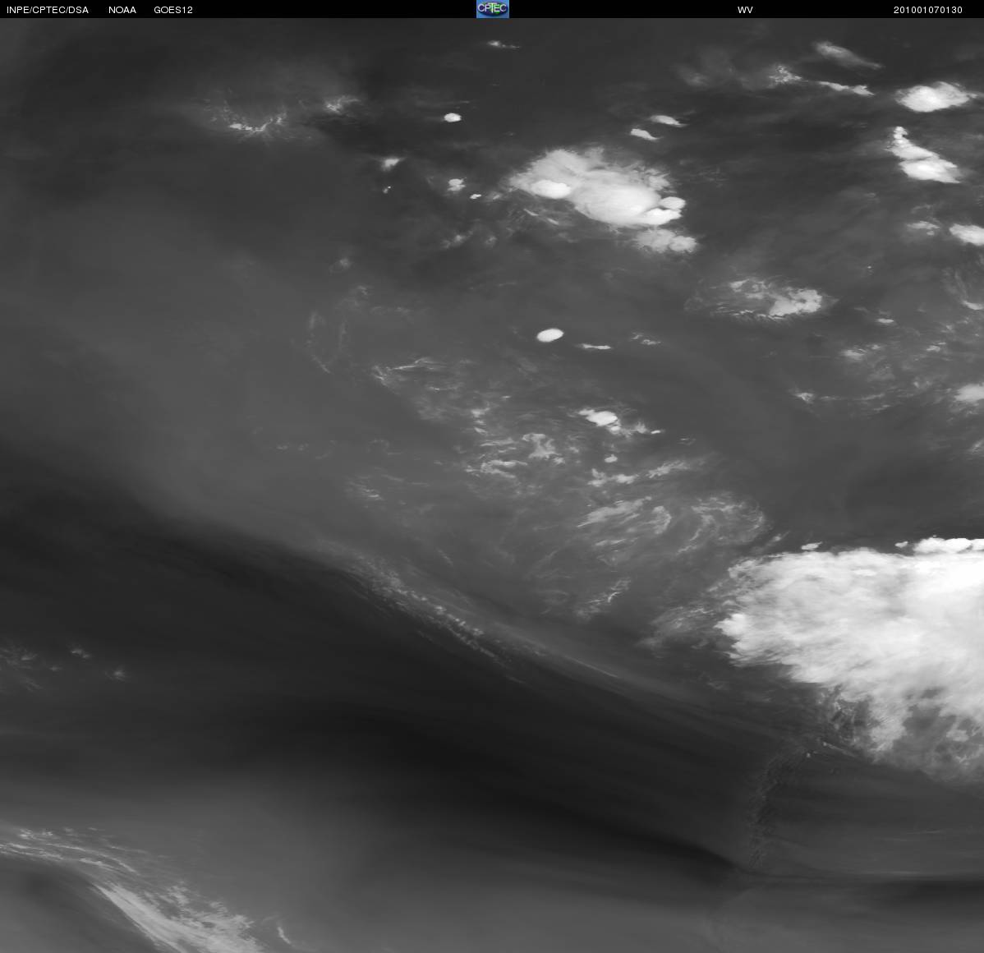Click the 201001070130 timestamp
The height and width of the screenshot is (953, 984).
[x=928, y=10]
